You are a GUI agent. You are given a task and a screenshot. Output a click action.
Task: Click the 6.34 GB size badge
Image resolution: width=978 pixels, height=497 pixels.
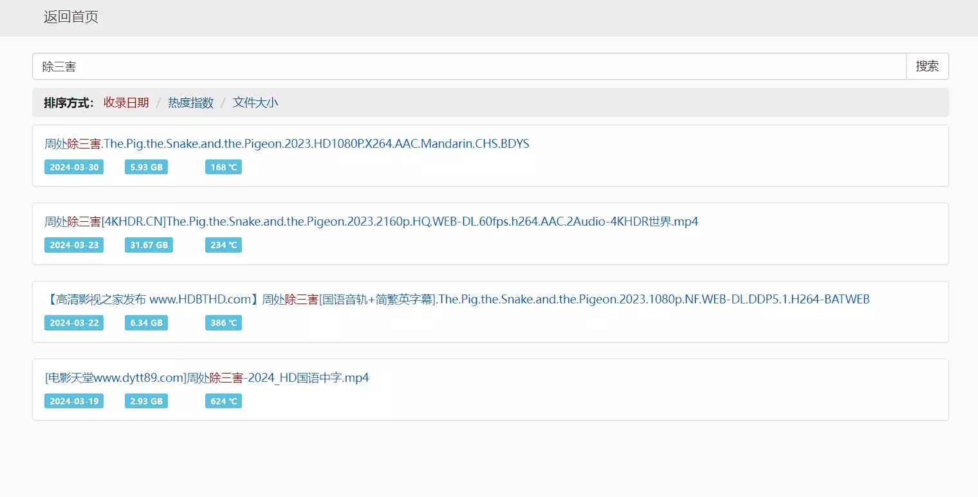(x=146, y=323)
